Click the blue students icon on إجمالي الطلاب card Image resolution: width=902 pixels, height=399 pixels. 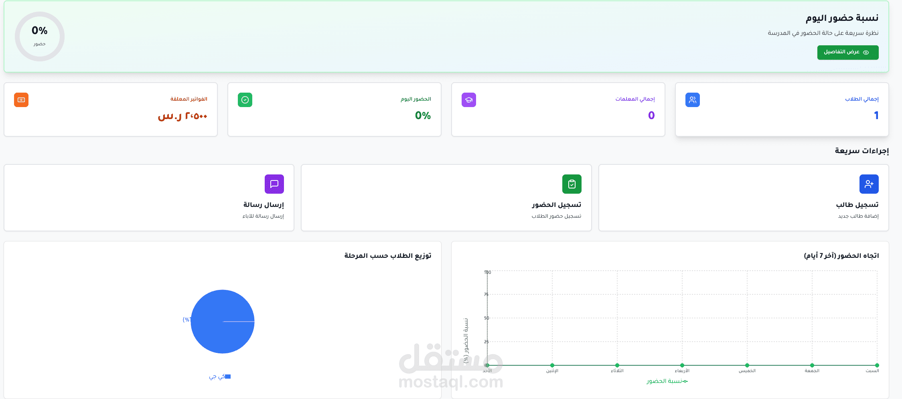coord(692,100)
